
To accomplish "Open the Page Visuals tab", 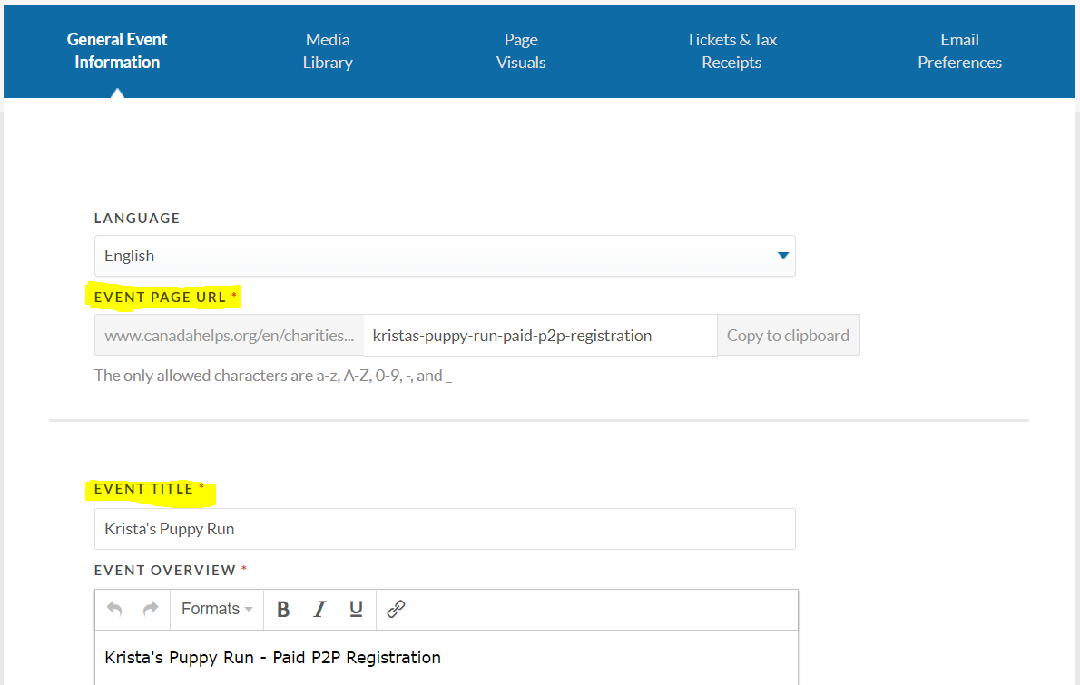I will click(521, 51).
